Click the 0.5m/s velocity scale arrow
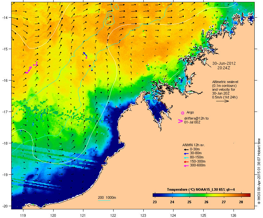The height and width of the screenshot is (218, 263). point(222,101)
